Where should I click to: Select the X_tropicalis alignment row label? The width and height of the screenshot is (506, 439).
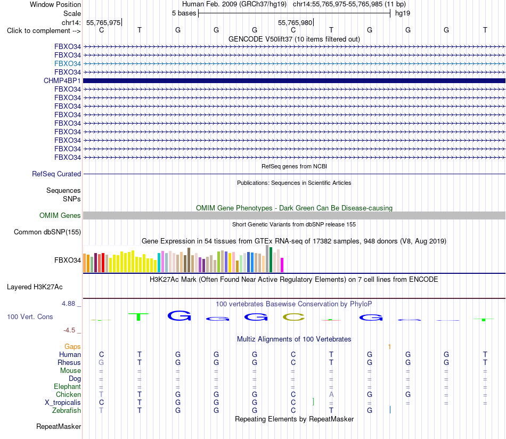click(x=63, y=403)
